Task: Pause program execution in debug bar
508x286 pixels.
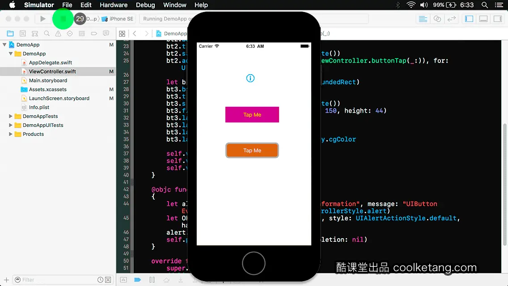Action: pos(152,280)
